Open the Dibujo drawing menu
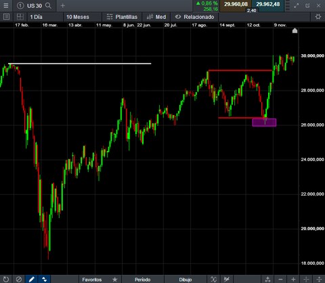This screenshot has height=283, width=325. coord(186,280)
